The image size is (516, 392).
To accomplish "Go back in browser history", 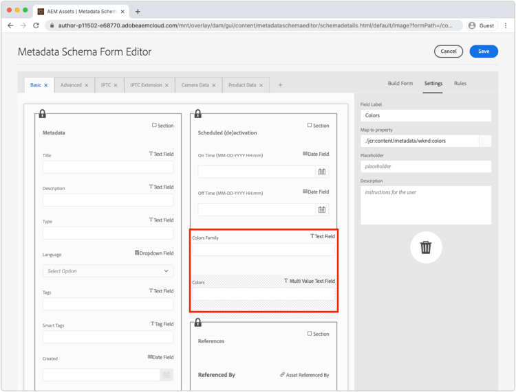I will click(x=10, y=25).
